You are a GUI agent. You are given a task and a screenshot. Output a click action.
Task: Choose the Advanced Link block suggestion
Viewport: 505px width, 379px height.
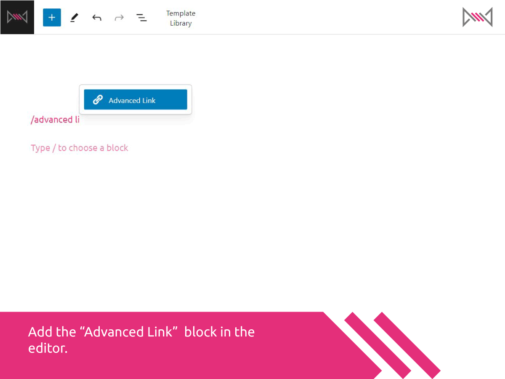pos(136,100)
